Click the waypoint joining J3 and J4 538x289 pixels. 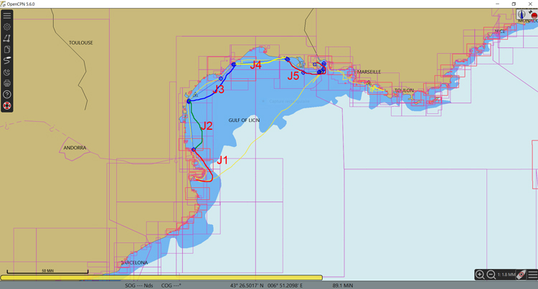tap(233, 65)
